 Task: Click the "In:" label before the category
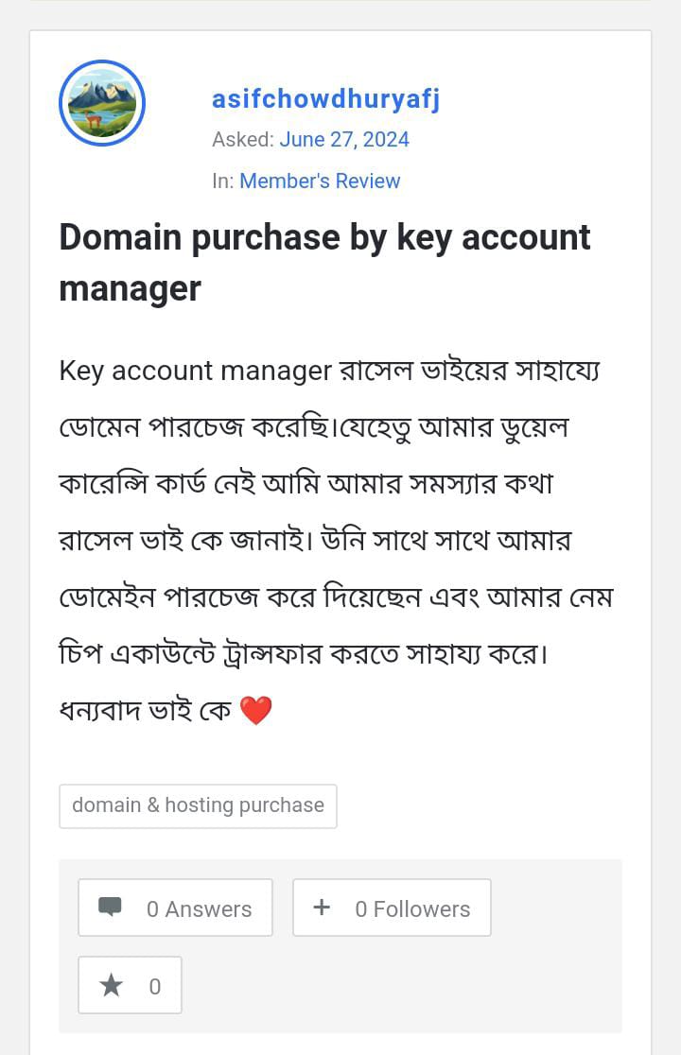coord(223,181)
